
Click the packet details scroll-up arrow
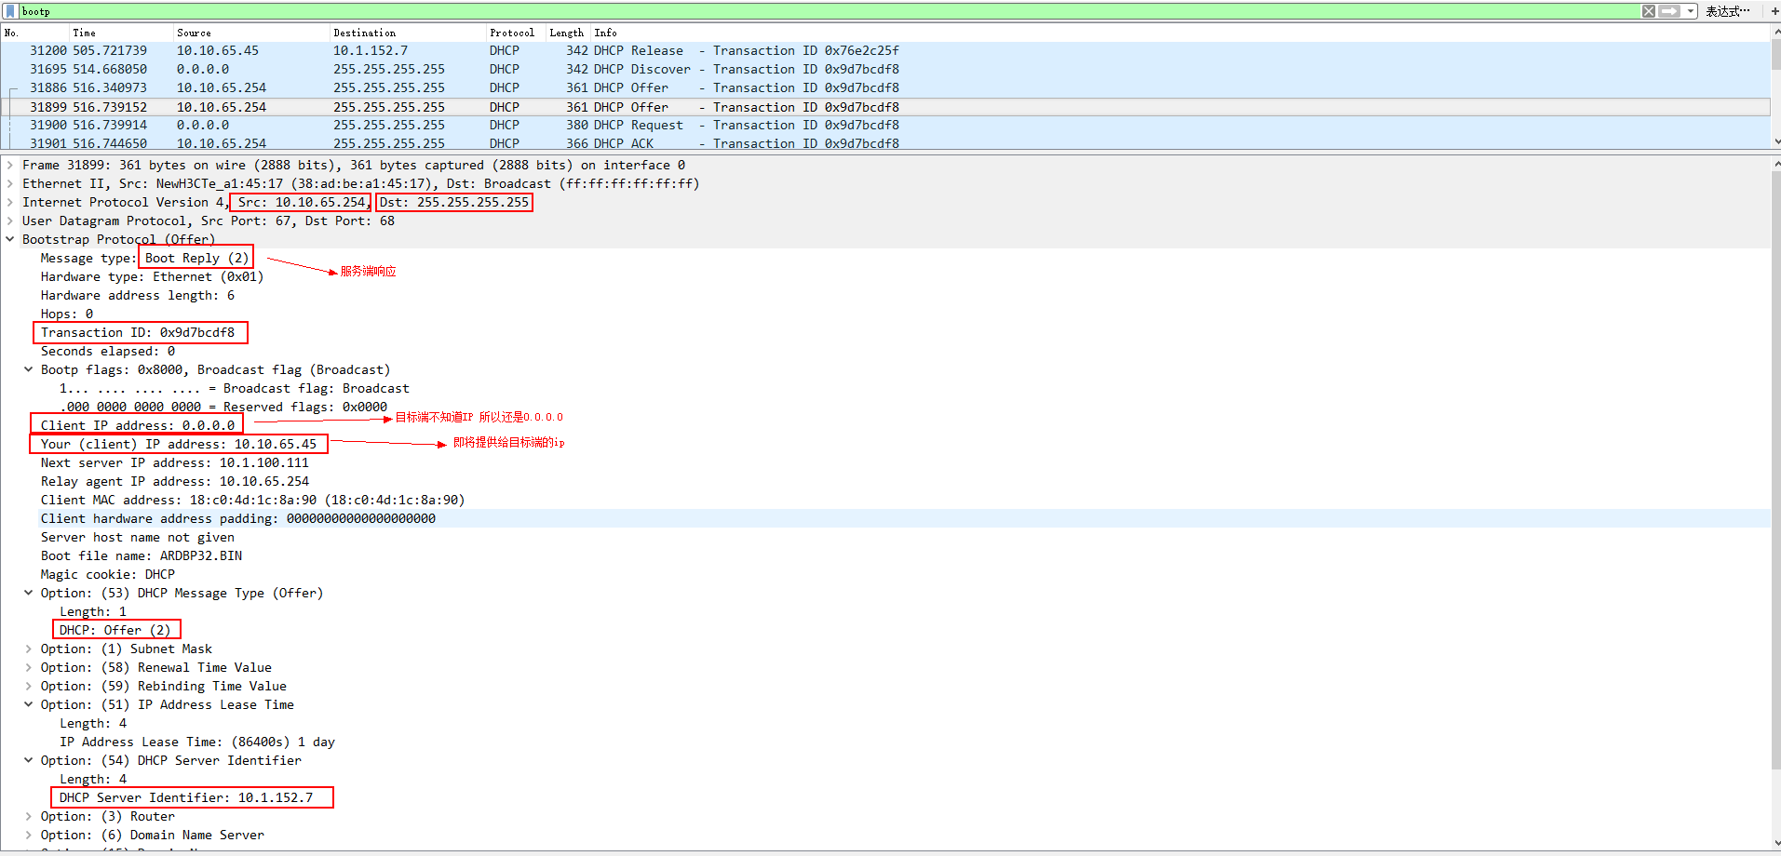point(1775,164)
